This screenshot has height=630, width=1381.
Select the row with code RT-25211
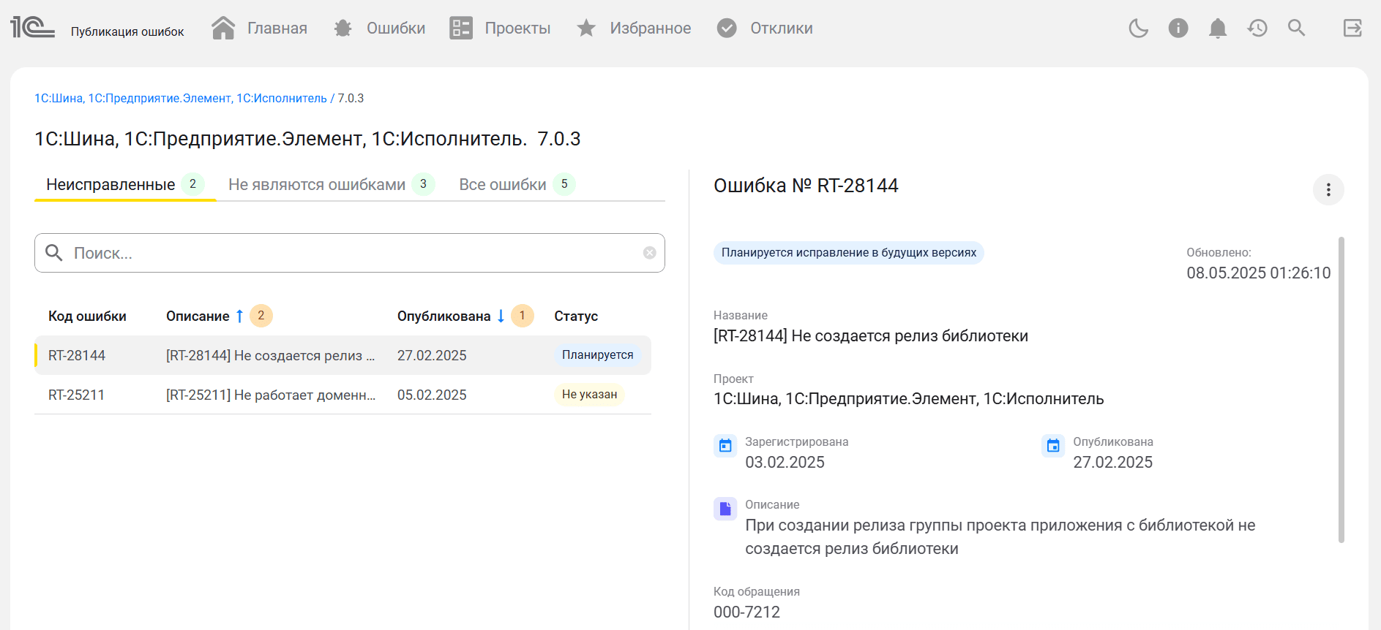point(343,395)
